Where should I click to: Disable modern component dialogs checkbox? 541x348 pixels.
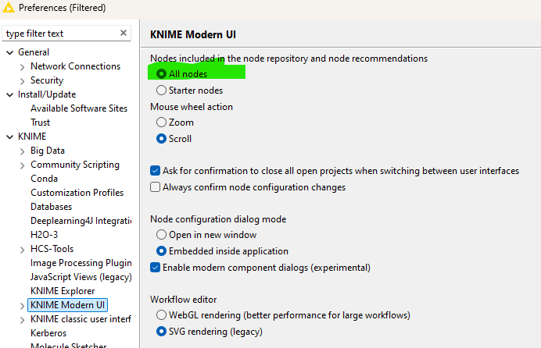156,268
